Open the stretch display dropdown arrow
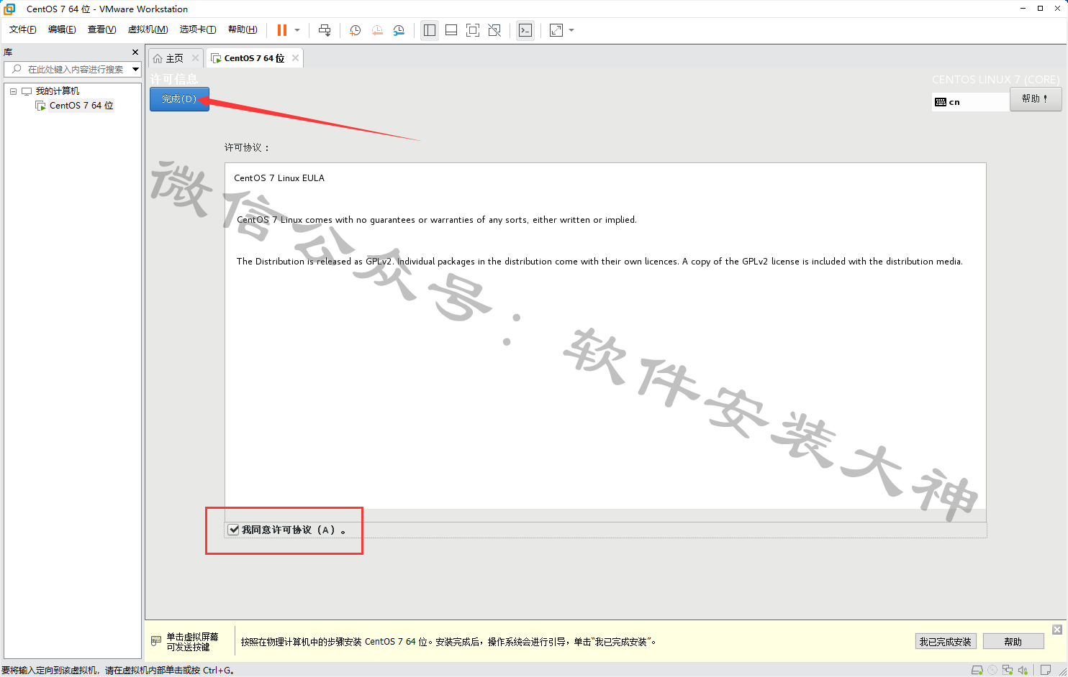1068x677 pixels. pos(571,30)
